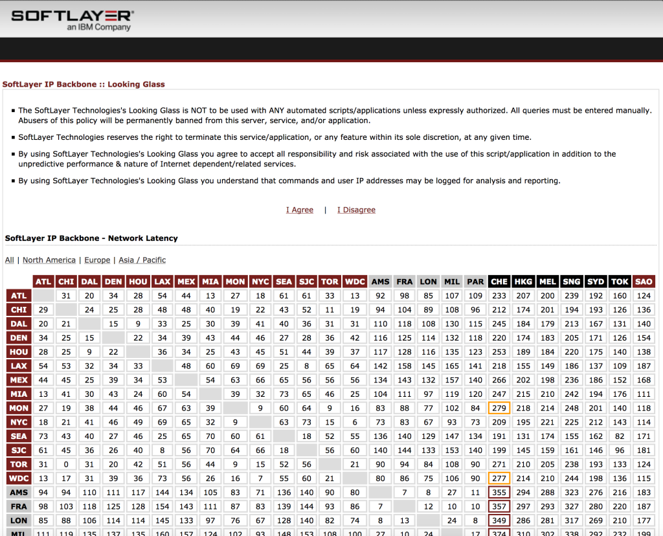Click the MON row label
The height and width of the screenshot is (536, 663).
coord(19,408)
